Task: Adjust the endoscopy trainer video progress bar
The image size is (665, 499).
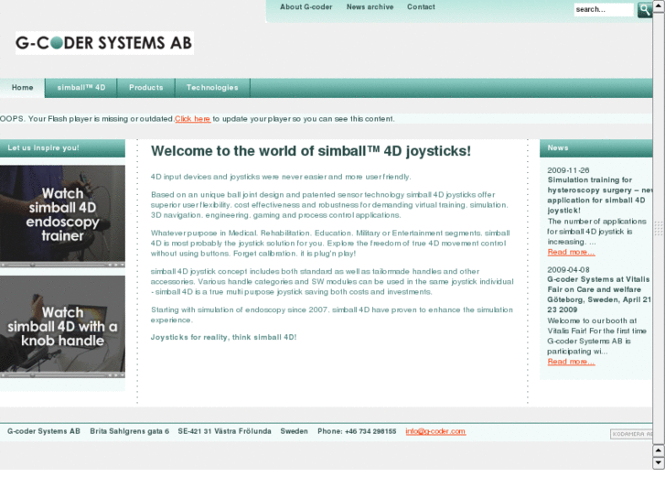Action: point(55,265)
